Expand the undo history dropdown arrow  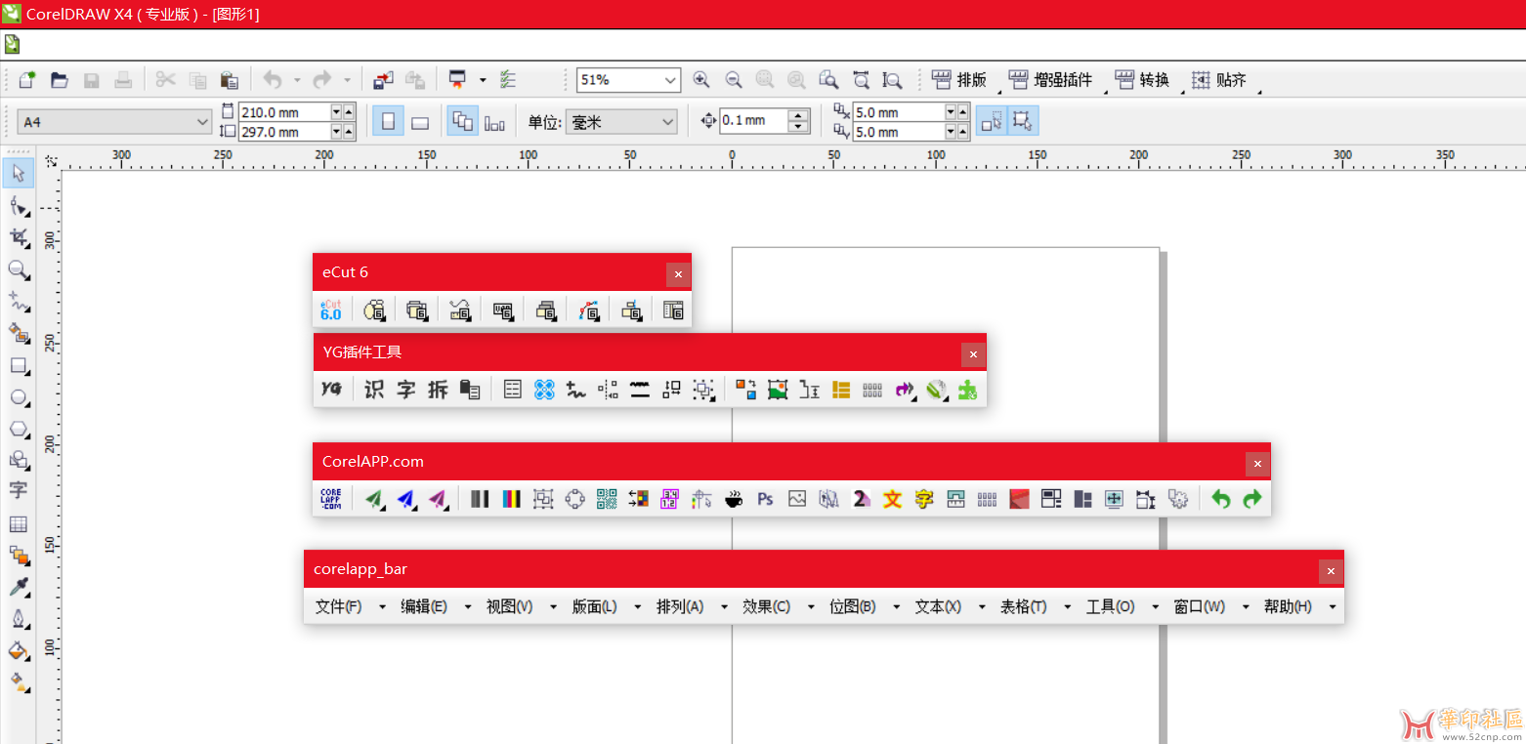tap(297, 80)
